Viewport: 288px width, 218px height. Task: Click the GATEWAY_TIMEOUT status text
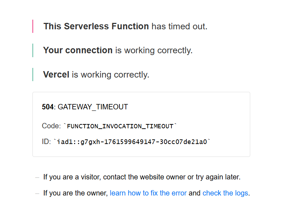click(x=93, y=107)
